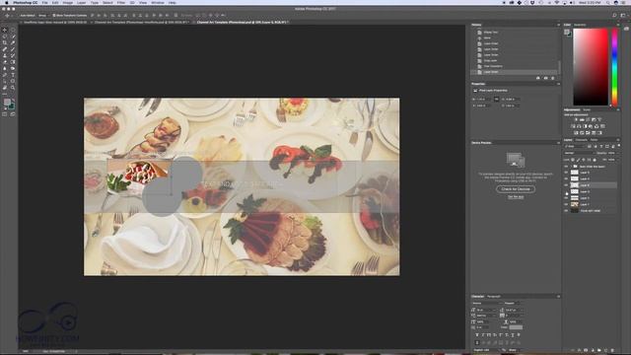Screen dimensions: 631x355
Task: Select the Clone Stamp tool
Action: pyautogui.click(x=4, y=55)
